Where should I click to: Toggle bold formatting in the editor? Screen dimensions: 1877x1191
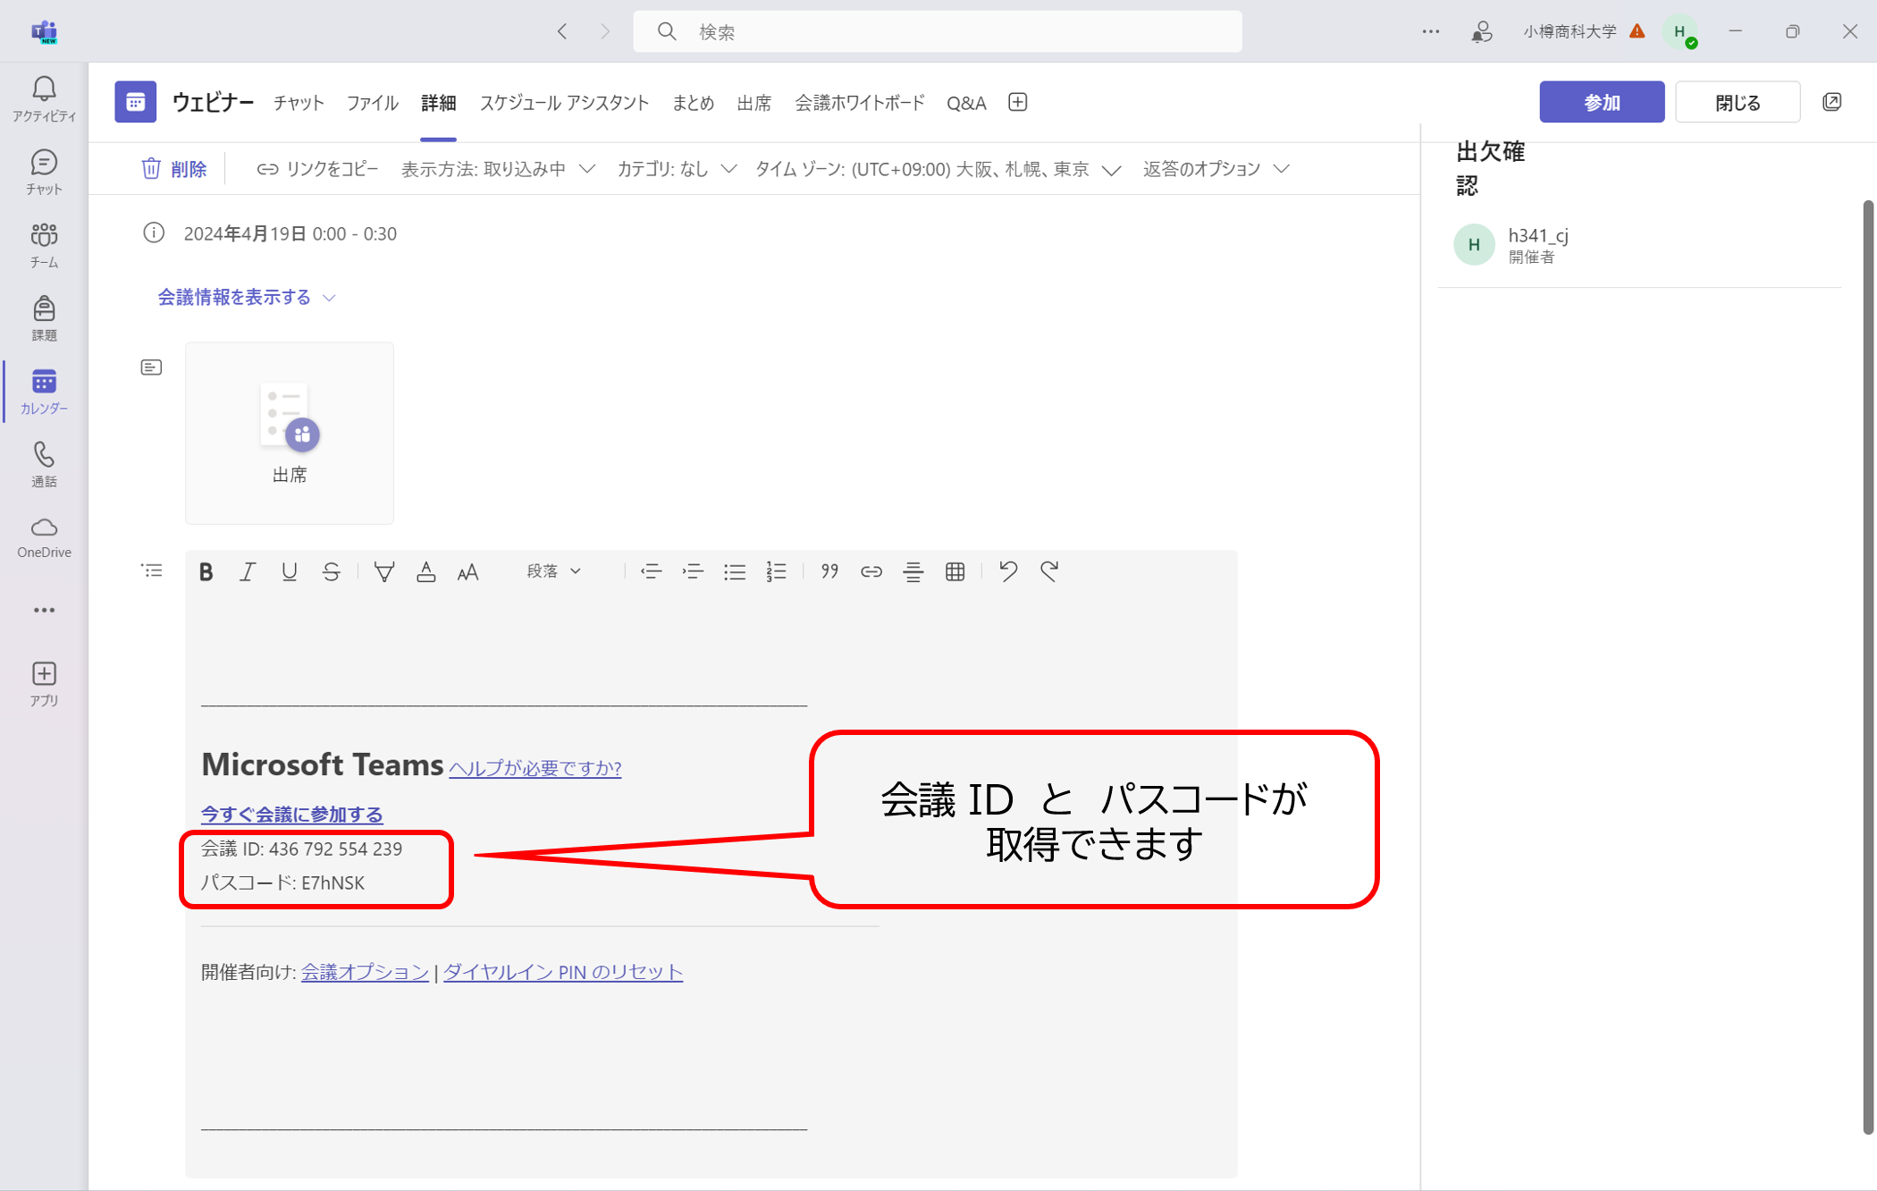coord(206,571)
